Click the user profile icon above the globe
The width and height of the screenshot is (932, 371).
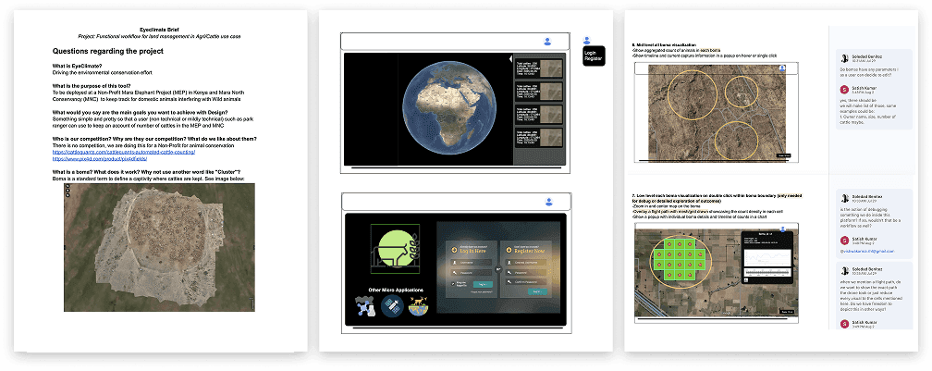coord(548,42)
